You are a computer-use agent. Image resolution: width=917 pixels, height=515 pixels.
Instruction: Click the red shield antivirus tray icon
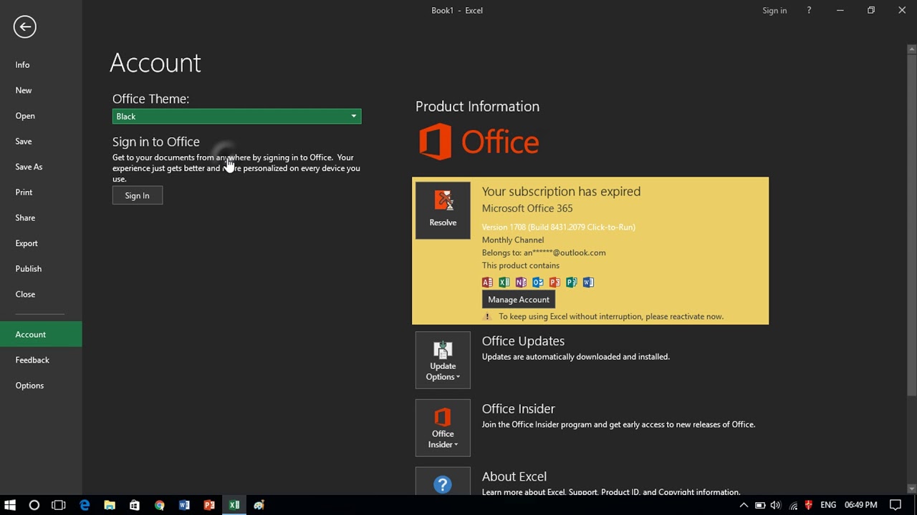coord(809,506)
